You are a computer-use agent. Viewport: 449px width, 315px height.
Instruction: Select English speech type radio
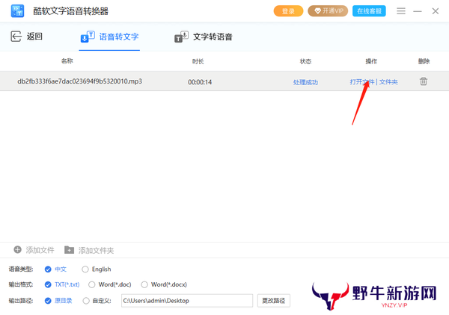85,269
